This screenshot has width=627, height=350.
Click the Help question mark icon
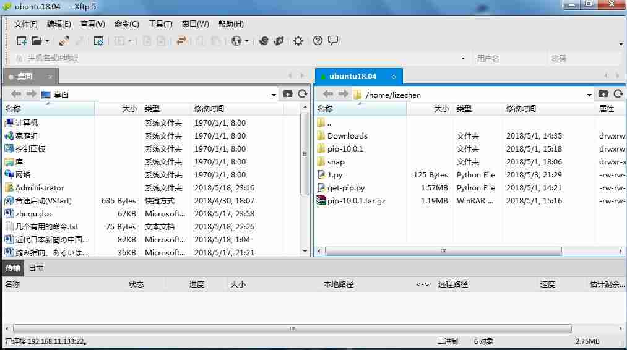coord(318,41)
